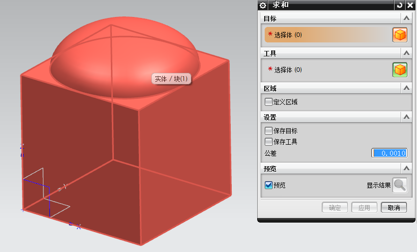
Task: Collapse the 工具 section
Action: point(407,53)
